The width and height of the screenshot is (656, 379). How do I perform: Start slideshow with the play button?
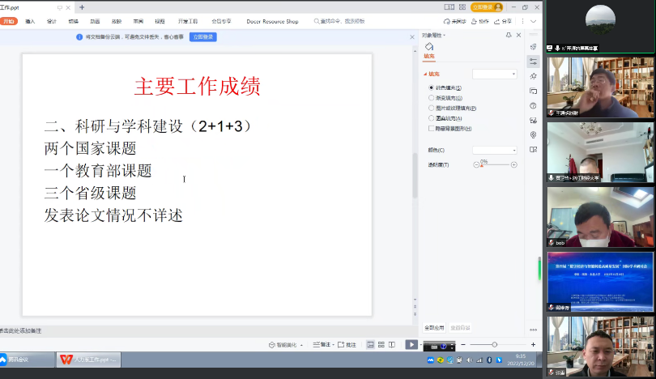(411, 344)
